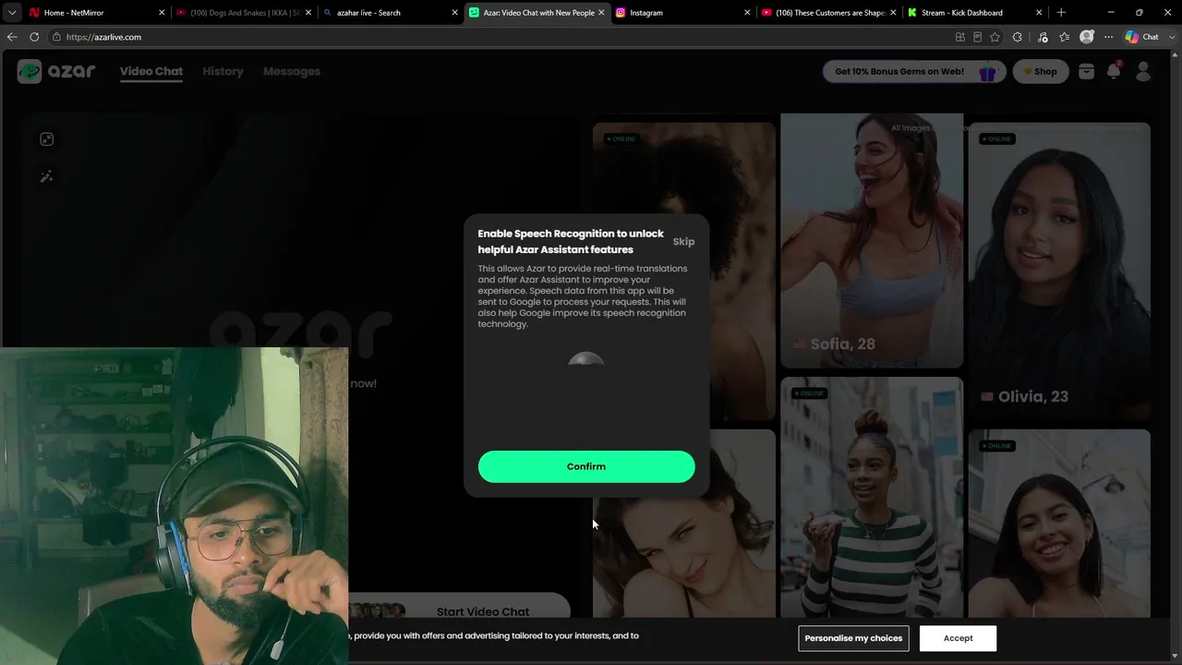Image resolution: width=1182 pixels, height=665 pixels.
Task: Close the azahar live Search tab
Action: click(454, 13)
